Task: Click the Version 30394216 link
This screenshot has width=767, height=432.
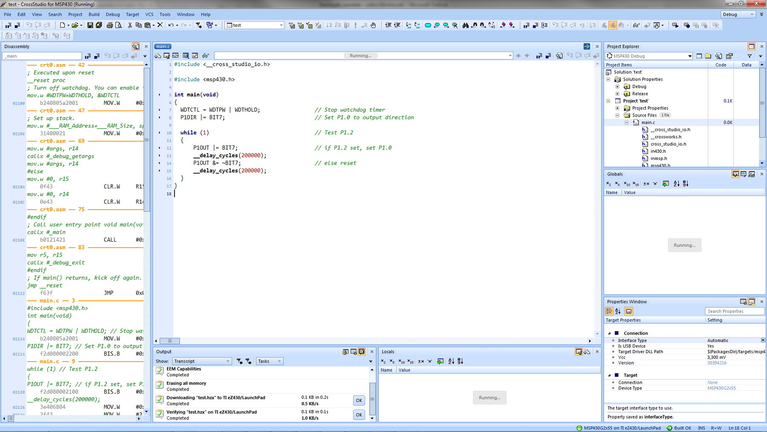Action: click(717, 363)
